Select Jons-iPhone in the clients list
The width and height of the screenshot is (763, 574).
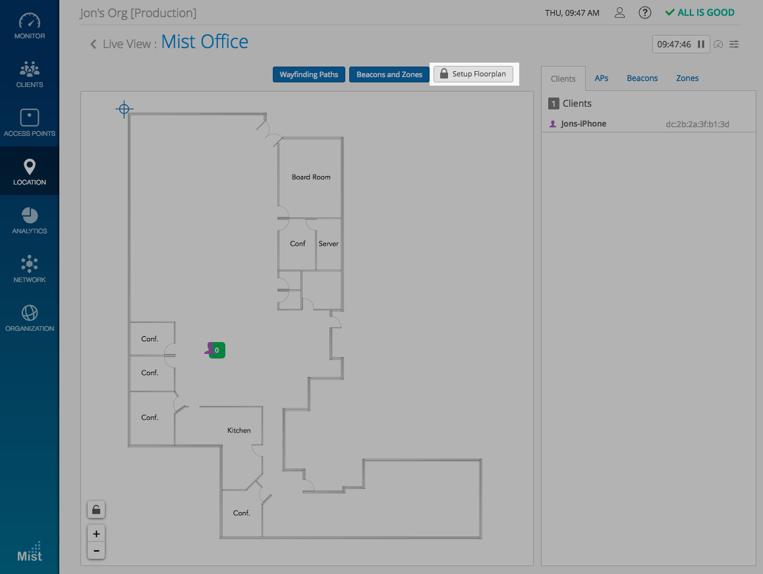(648, 124)
